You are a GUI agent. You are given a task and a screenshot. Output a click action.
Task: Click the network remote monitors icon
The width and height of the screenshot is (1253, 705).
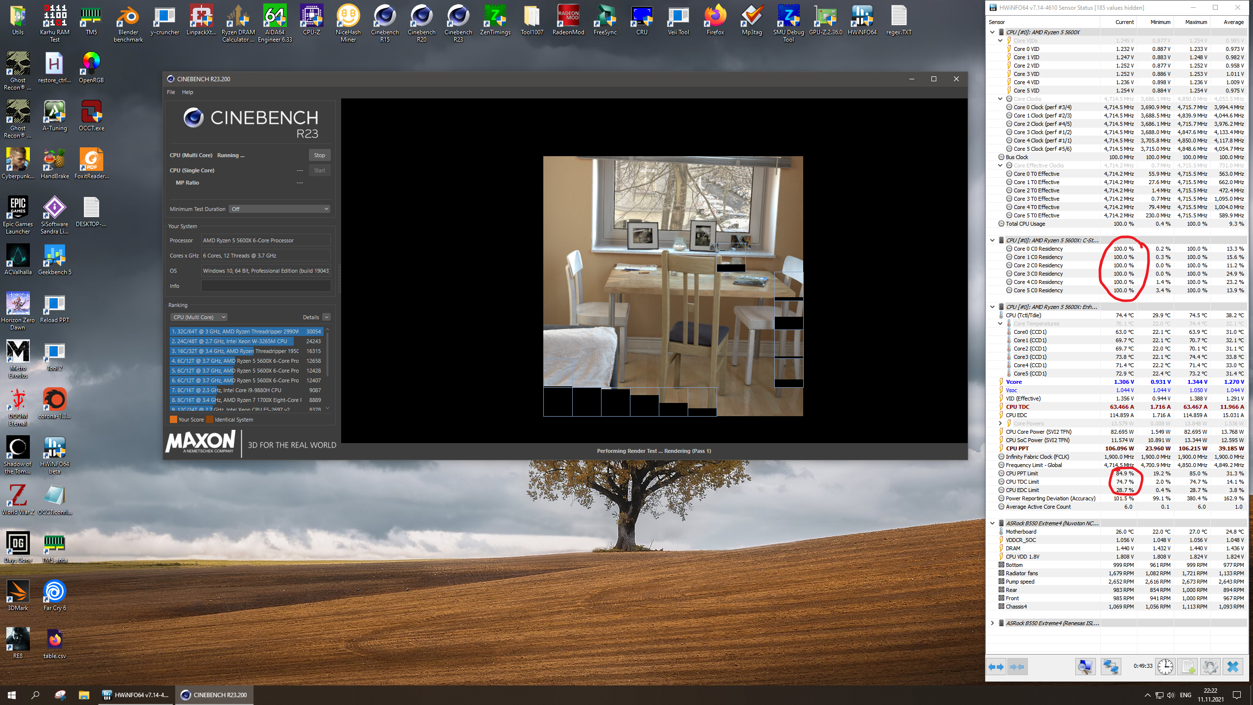pos(1111,667)
